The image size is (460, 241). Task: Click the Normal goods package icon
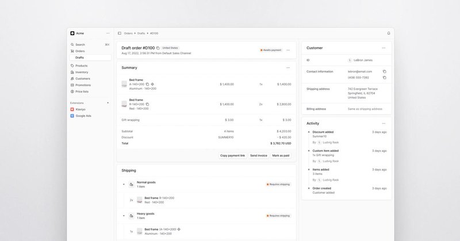click(x=132, y=185)
